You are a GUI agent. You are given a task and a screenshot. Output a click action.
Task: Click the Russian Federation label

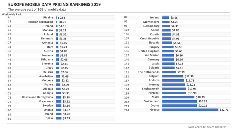41,22
